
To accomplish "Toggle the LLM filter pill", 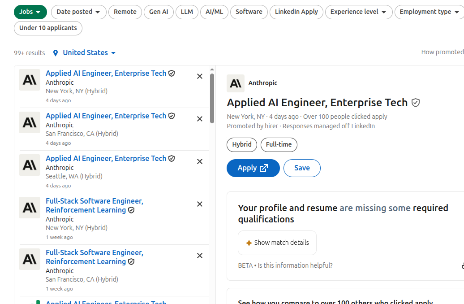I will (187, 12).
